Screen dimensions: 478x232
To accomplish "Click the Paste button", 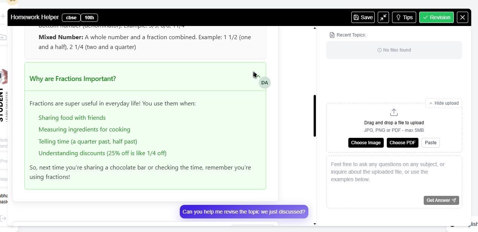I will pos(431,143).
